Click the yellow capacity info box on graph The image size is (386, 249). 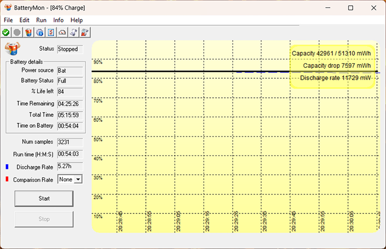(332, 66)
